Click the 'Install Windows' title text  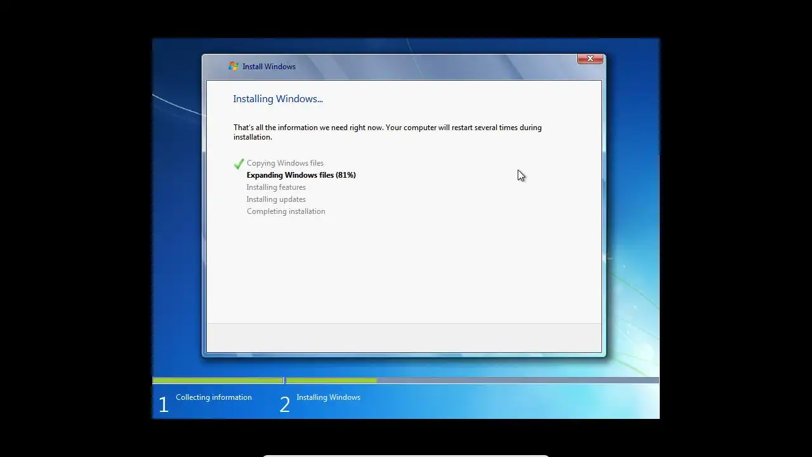(269, 67)
